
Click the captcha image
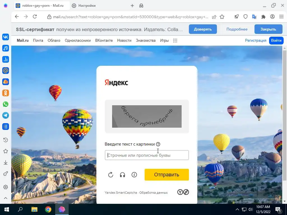(x=147, y=116)
